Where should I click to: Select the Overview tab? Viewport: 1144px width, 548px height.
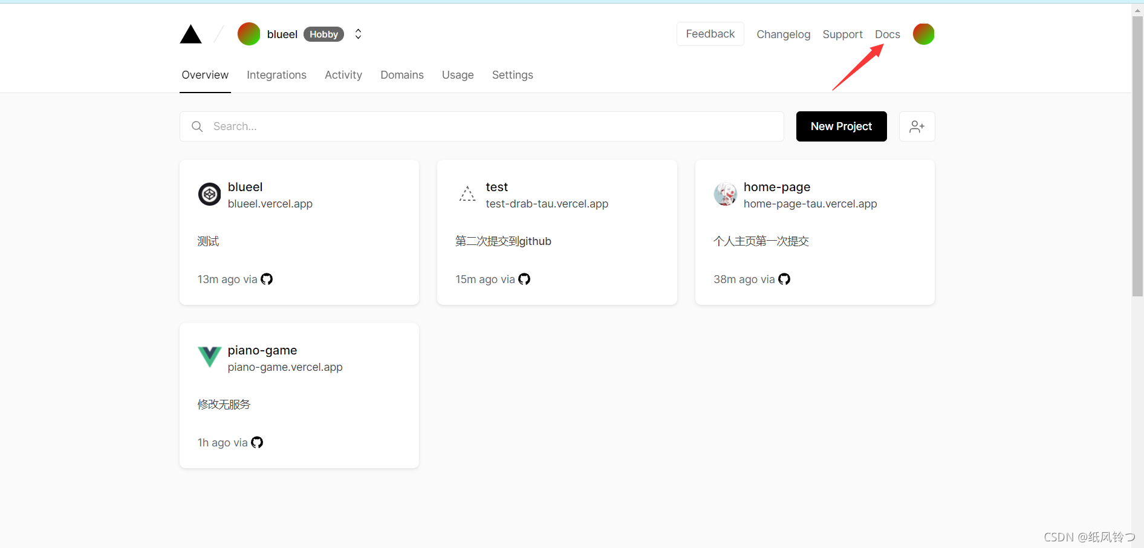(205, 75)
